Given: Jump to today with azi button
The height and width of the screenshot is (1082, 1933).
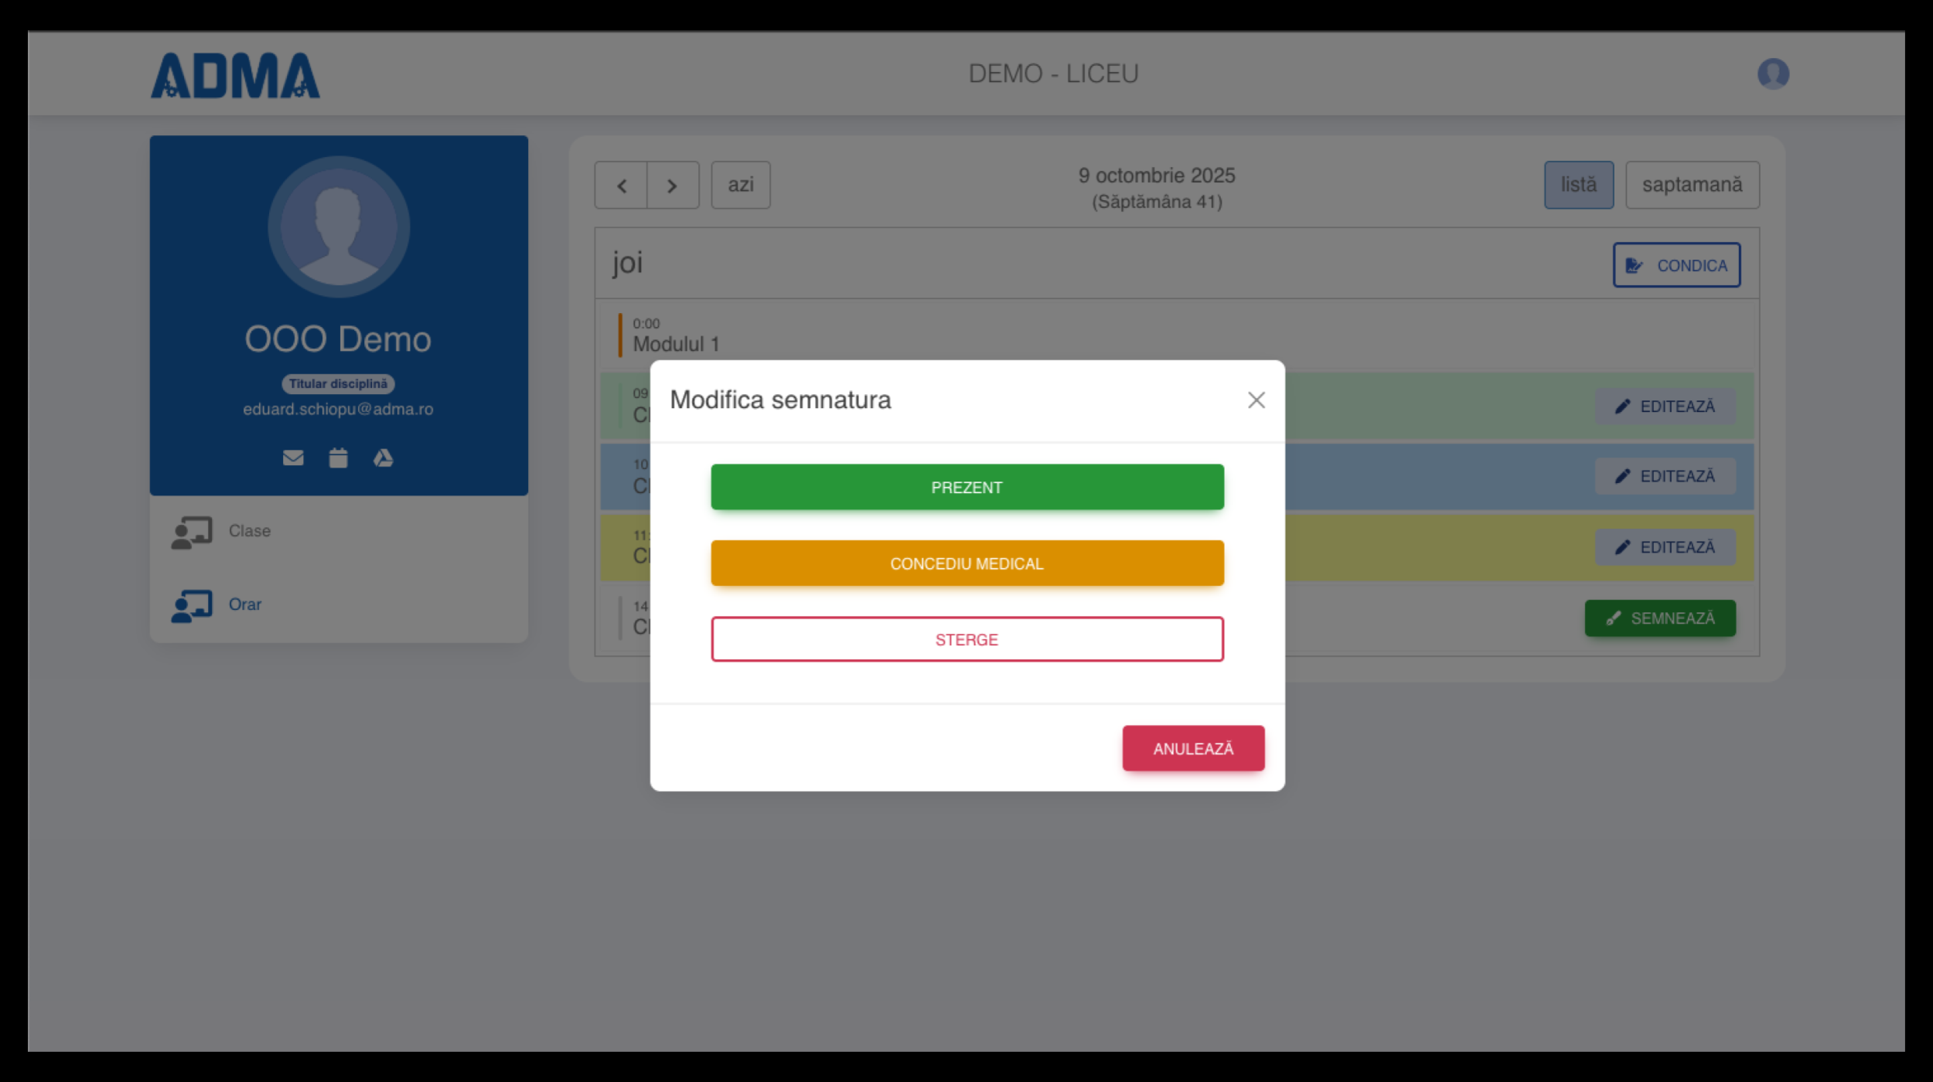Looking at the screenshot, I should [740, 185].
